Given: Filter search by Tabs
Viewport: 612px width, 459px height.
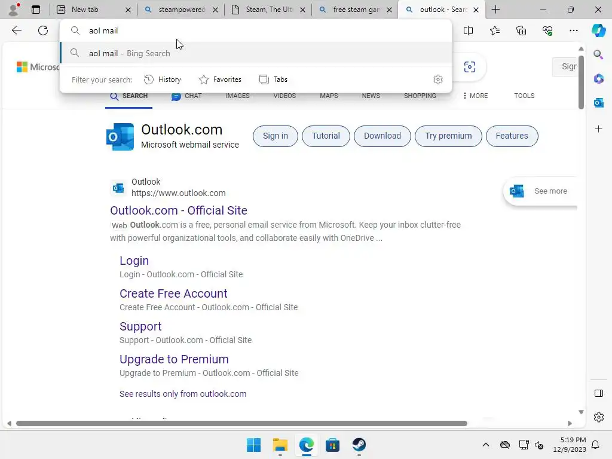Looking at the screenshot, I should click(x=273, y=79).
